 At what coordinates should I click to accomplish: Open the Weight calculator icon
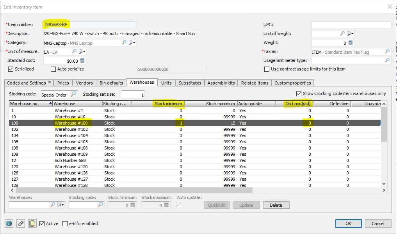pos(351,43)
